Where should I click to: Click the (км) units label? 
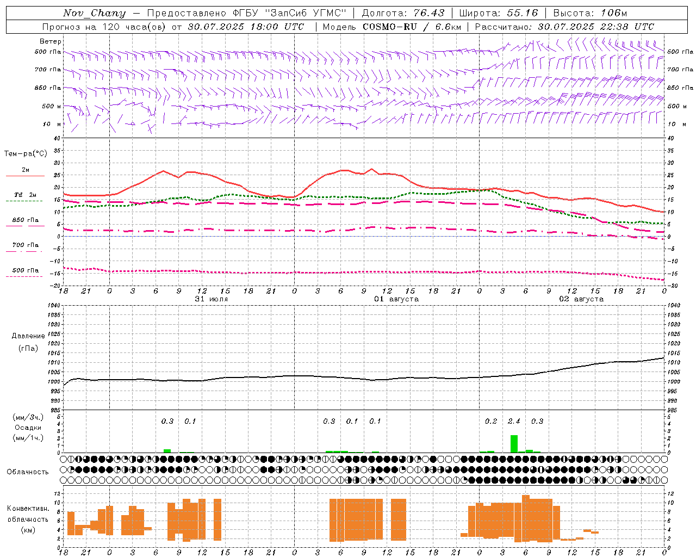point(28,530)
